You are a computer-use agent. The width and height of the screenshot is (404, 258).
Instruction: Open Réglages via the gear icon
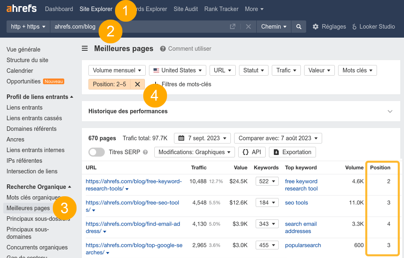point(316,26)
